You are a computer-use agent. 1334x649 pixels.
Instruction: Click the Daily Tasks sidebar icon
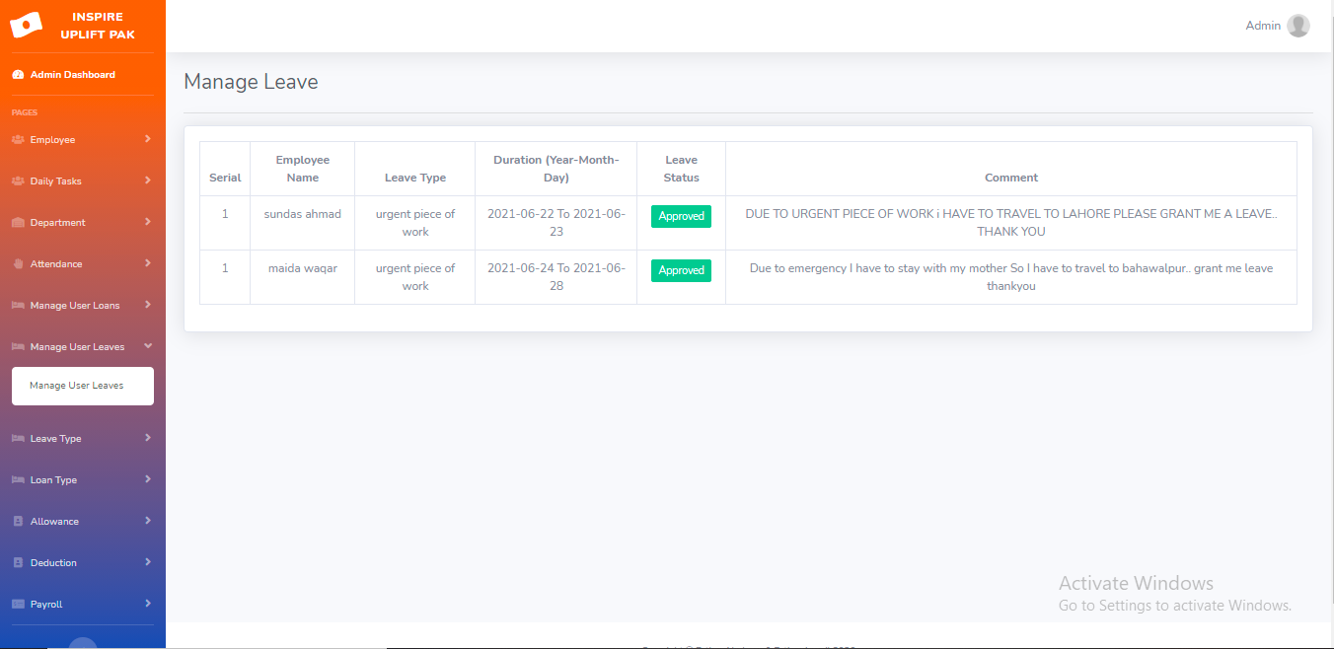[x=18, y=181]
